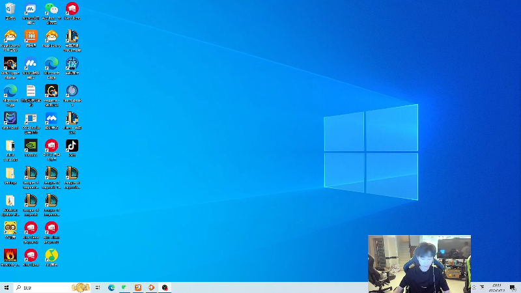The height and width of the screenshot is (293, 521).
Task: Select the Douyin (TikTok) desktop shortcut
Action: point(72,148)
